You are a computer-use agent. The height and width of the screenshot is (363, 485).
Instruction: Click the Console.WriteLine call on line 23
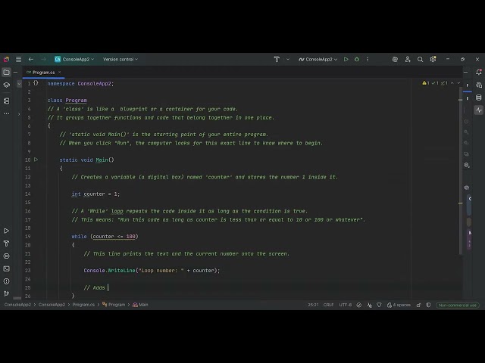[x=152, y=271]
